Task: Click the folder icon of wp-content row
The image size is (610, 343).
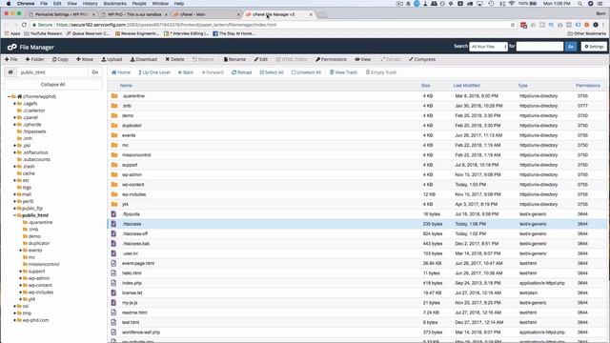Action: [114, 184]
